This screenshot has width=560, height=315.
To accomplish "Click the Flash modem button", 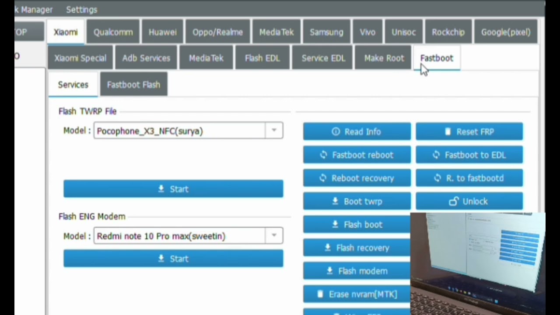I will pos(357,271).
